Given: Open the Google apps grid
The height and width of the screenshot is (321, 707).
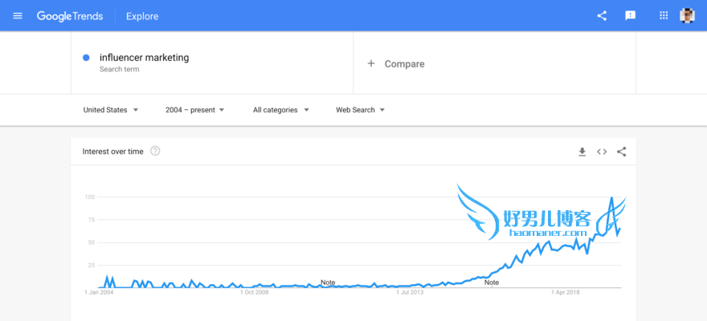Looking at the screenshot, I should pos(664,16).
